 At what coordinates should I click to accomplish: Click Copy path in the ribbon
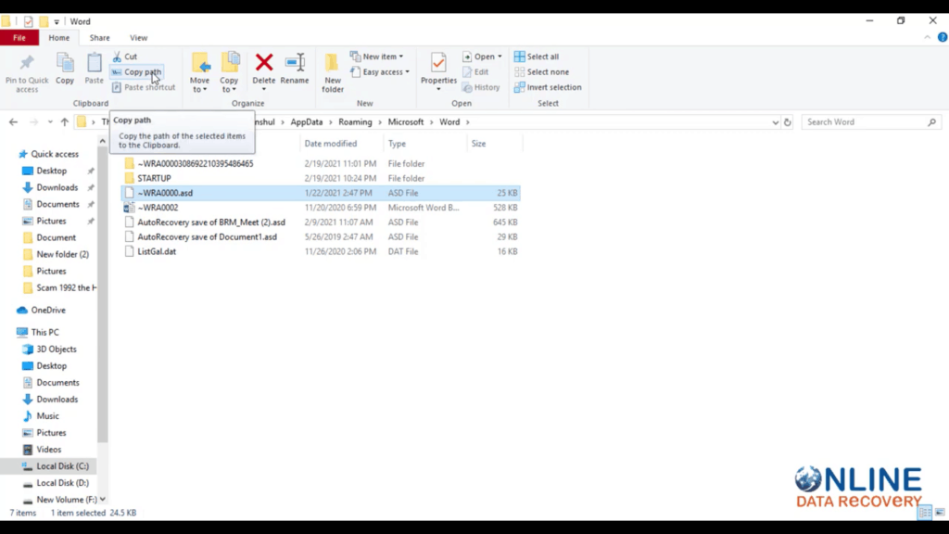(x=137, y=72)
